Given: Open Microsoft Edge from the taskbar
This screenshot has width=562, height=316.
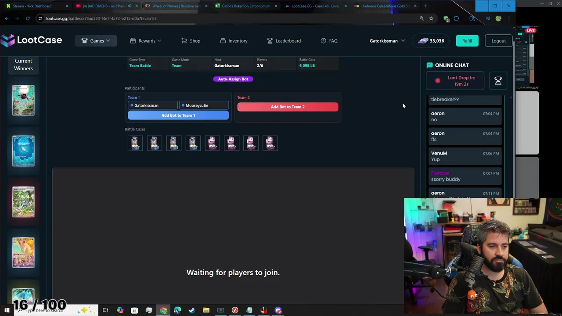Looking at the screenshot, I should point(177,310).
